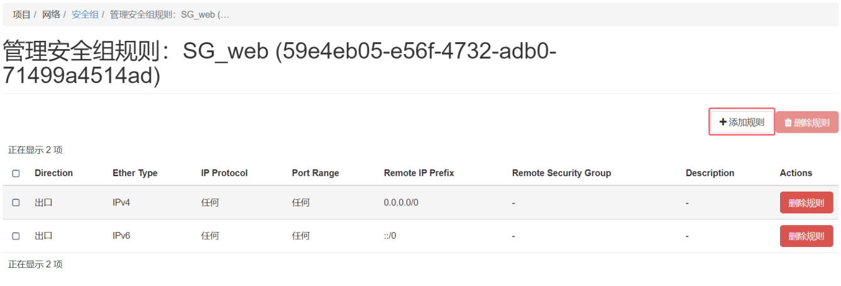Sort by IP Protocol column header

pos(224,173)
